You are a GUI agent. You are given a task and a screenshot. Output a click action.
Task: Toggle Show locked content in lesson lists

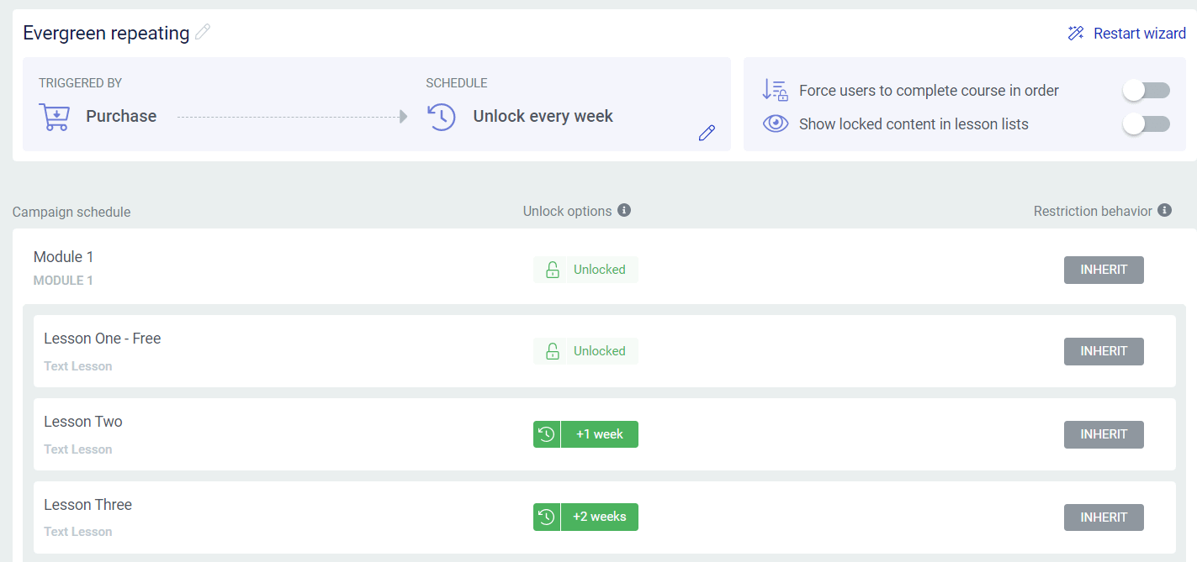coord(1146,123)
